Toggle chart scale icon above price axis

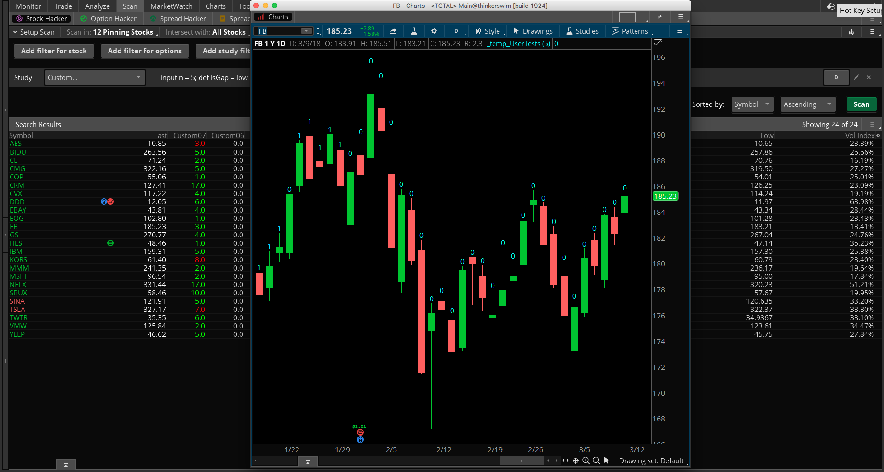click(658, 43)
